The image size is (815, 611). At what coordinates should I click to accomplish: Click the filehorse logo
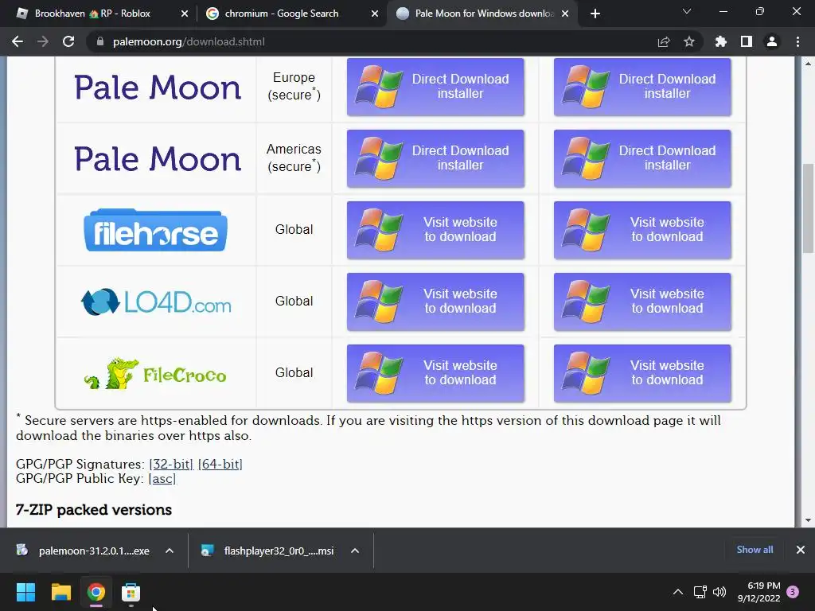[x=155, y=230]
